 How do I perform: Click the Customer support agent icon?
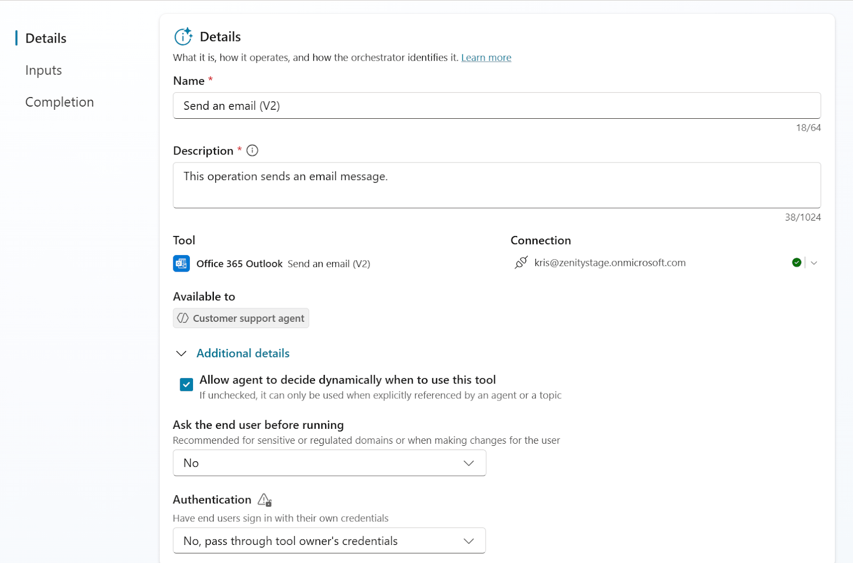[x=183, y=318]
